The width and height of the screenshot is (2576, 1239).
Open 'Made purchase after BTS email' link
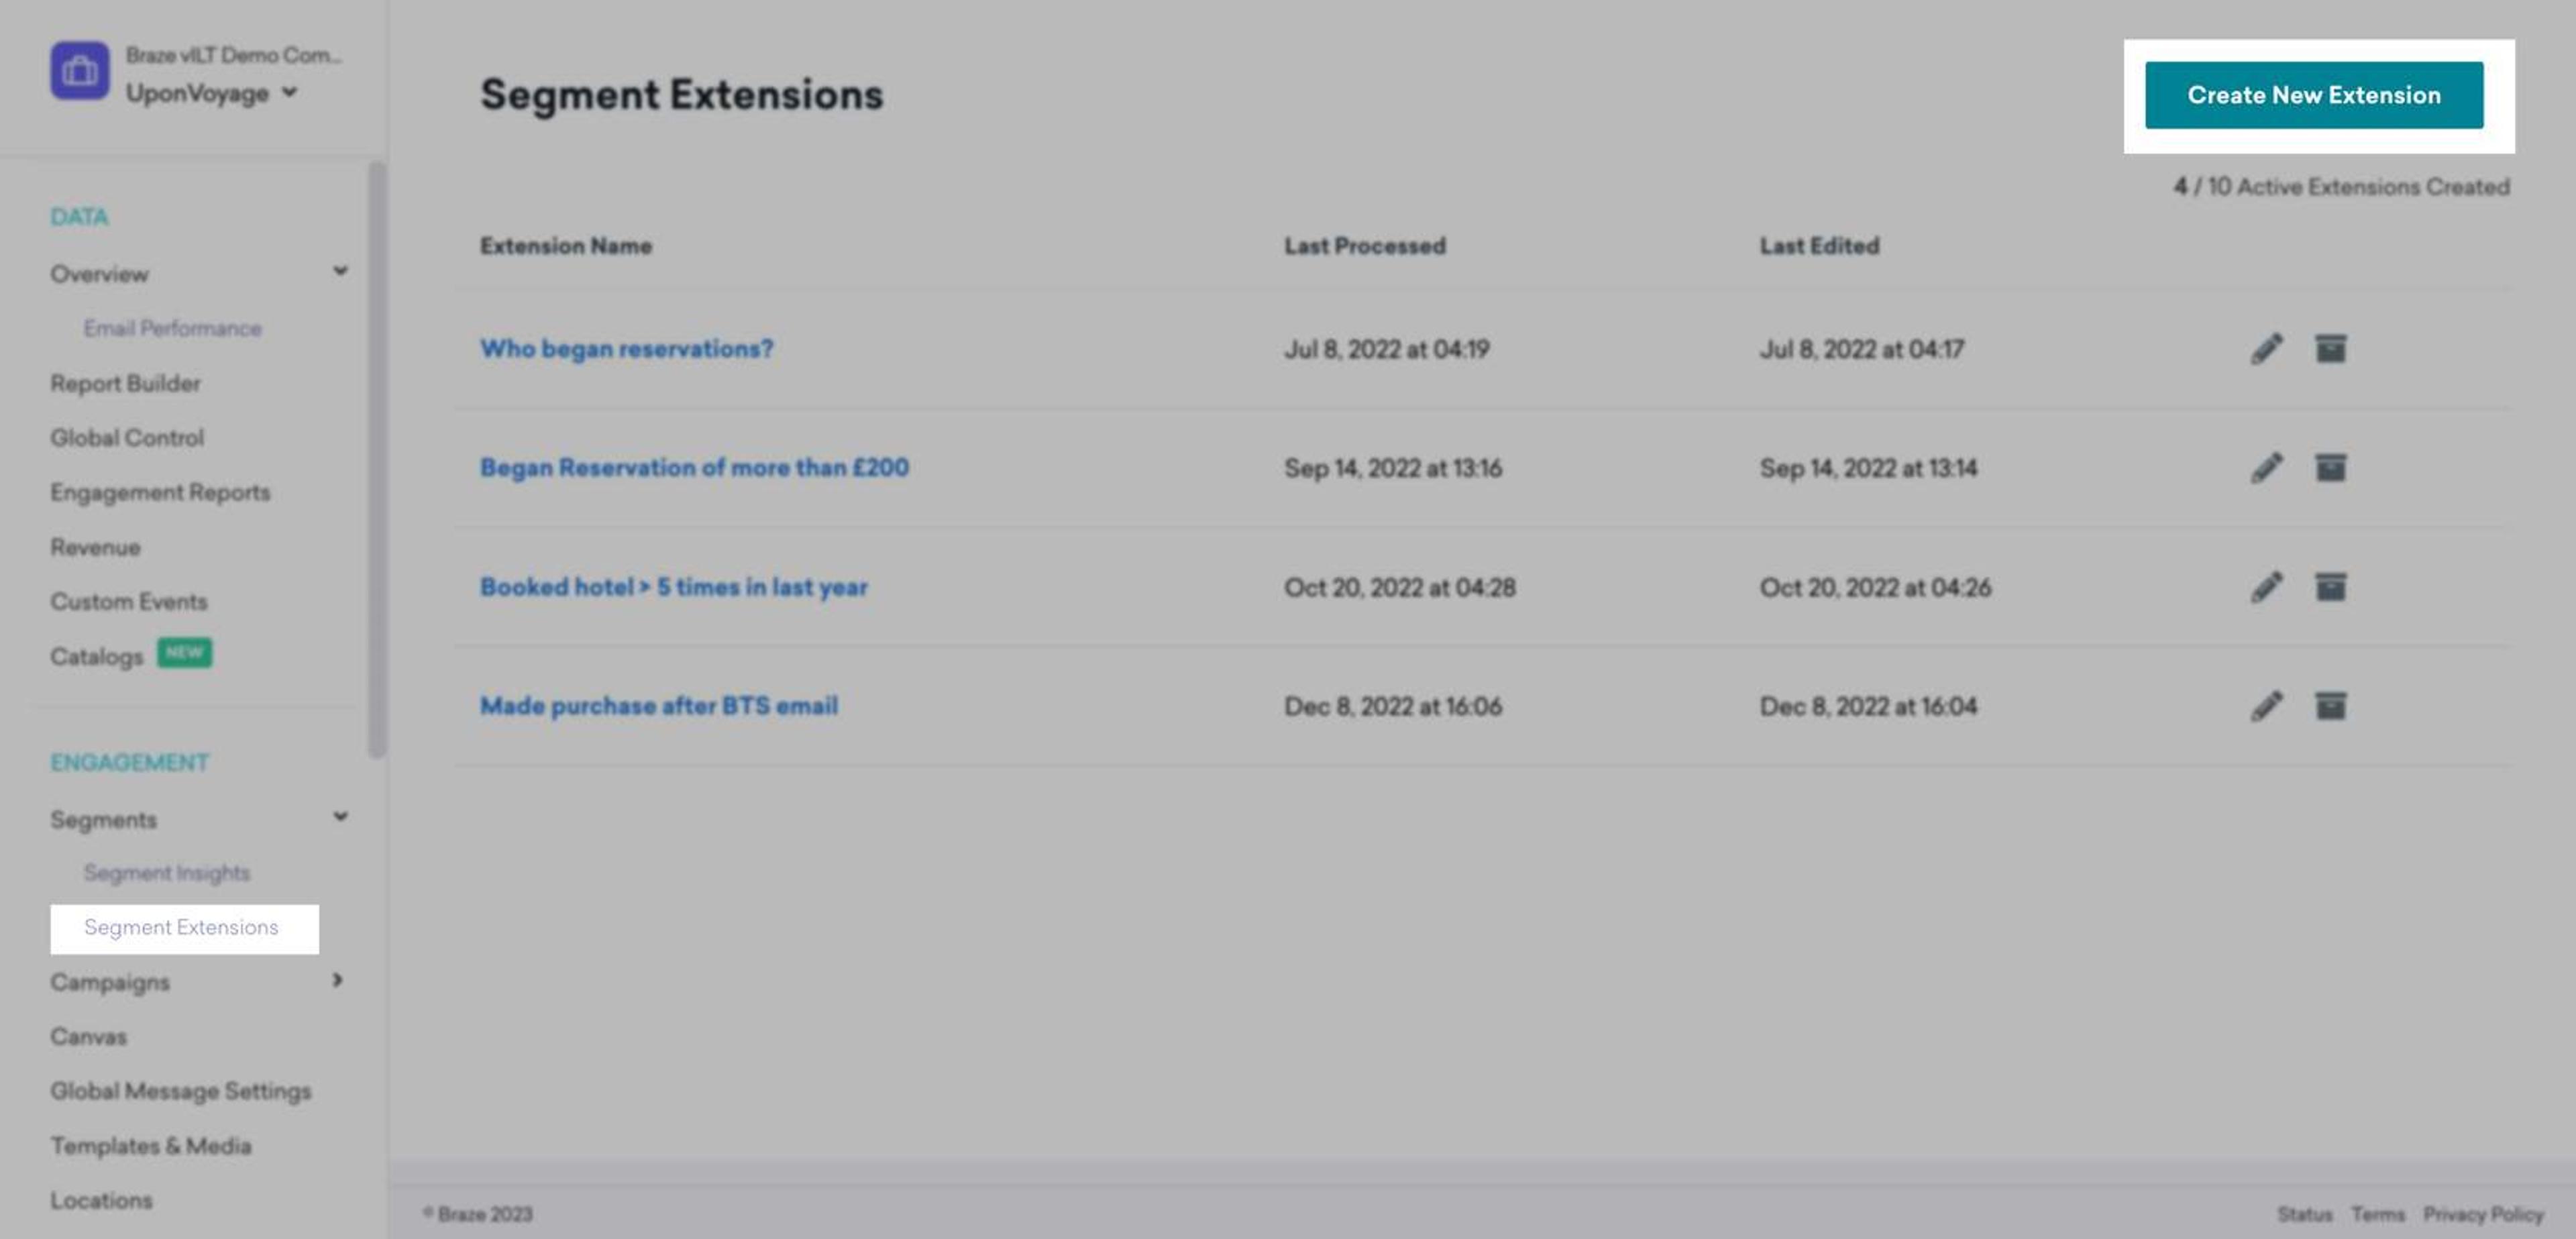658,706
